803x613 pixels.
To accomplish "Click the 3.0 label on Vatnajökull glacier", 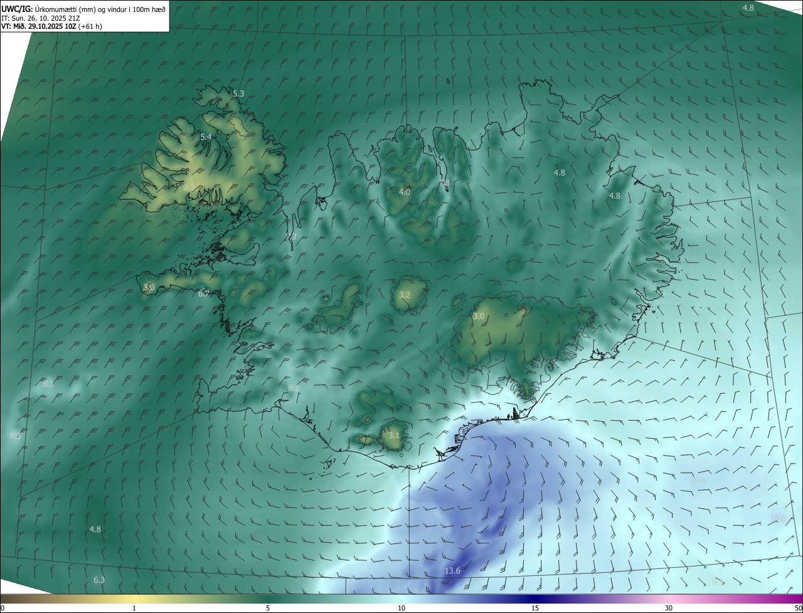I will click(479, 317).
